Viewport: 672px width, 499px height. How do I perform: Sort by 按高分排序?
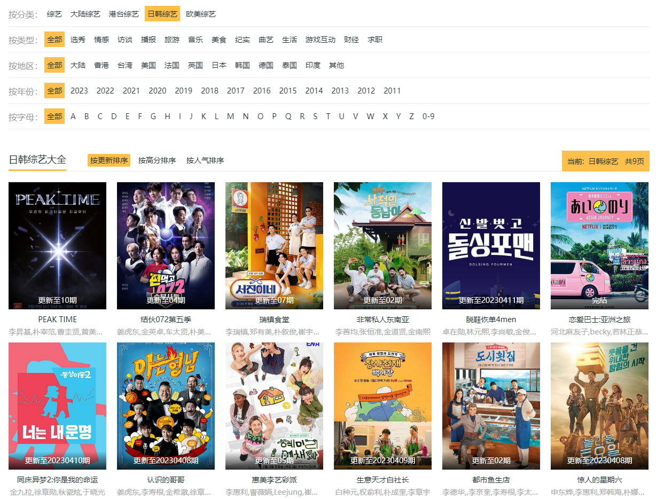157,160
